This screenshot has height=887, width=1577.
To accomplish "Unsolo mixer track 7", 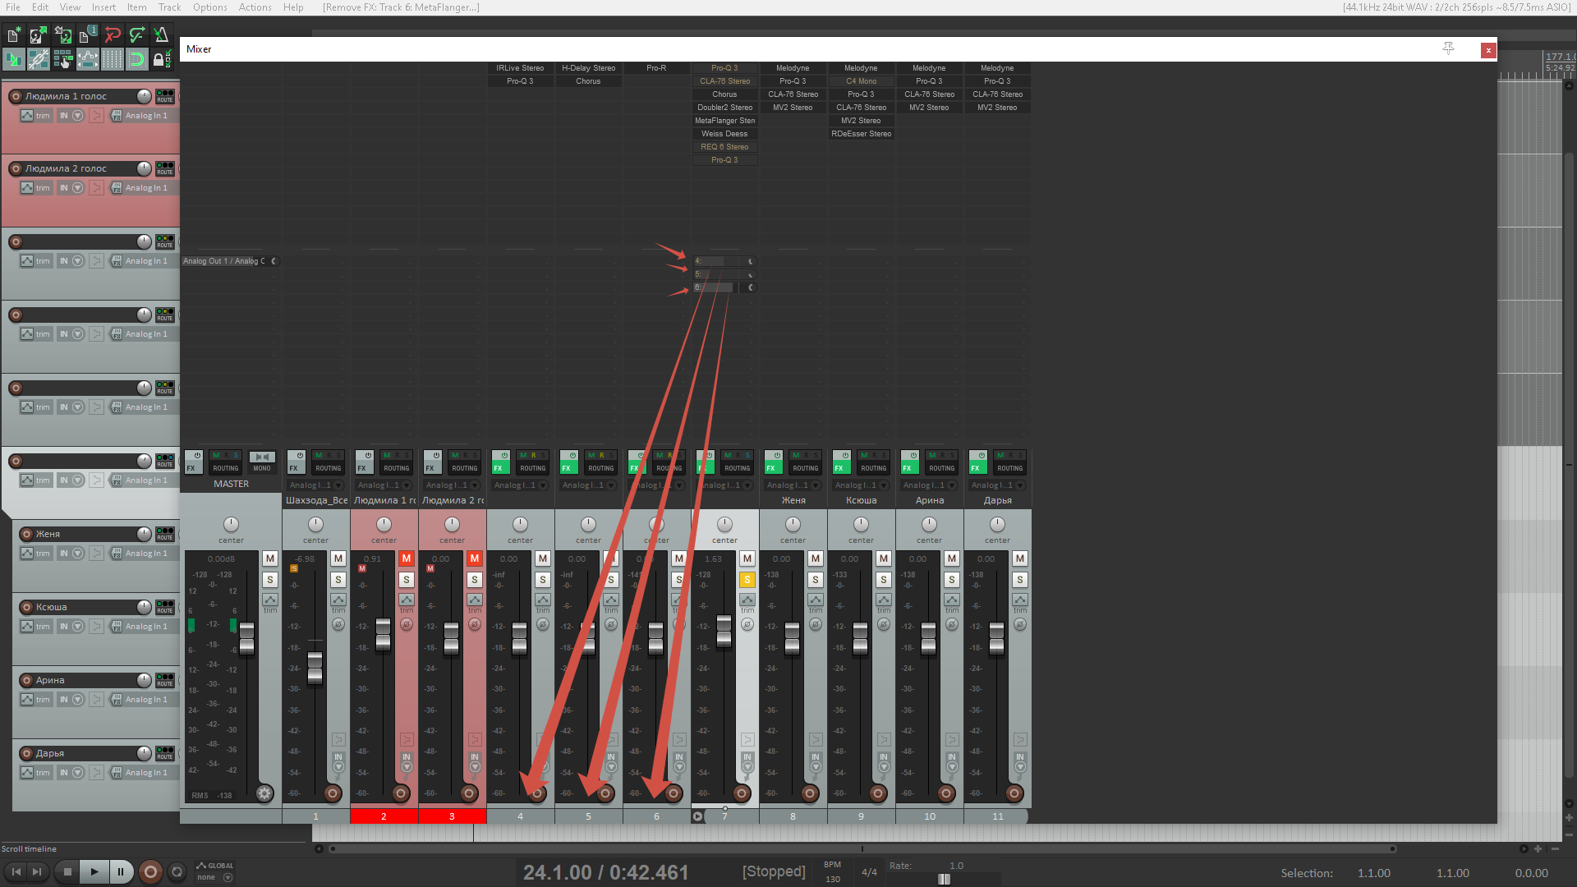I will (747, 580).
